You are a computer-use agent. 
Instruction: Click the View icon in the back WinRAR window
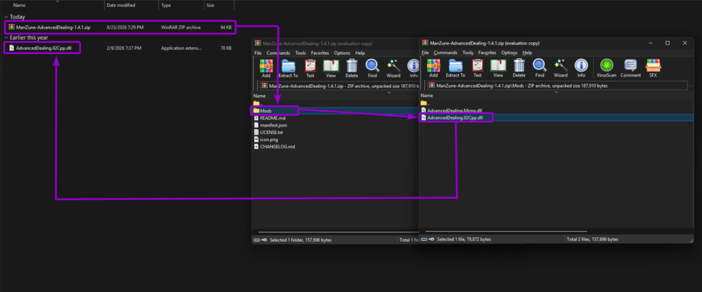pos(331,66)
